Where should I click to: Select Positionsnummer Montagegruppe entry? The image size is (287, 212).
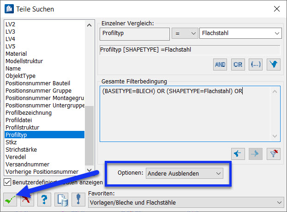click(44, 98)
